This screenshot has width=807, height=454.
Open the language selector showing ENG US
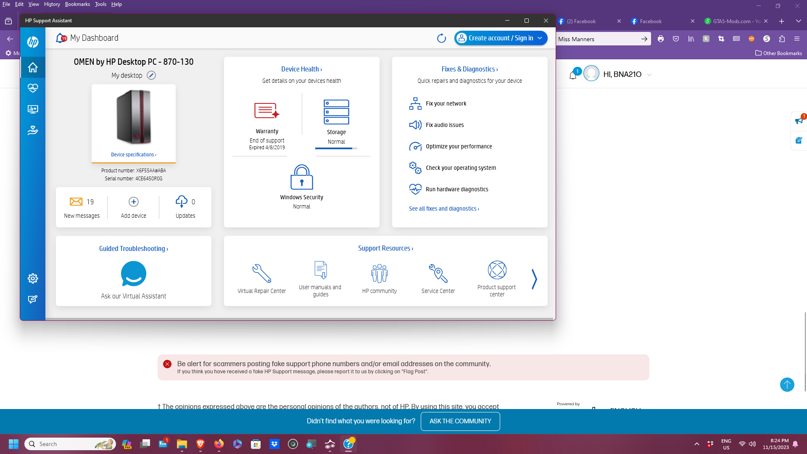coord(726,443)
